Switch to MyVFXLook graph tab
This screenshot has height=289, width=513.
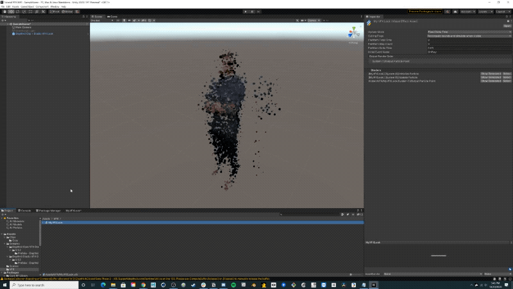coord(73,211)
